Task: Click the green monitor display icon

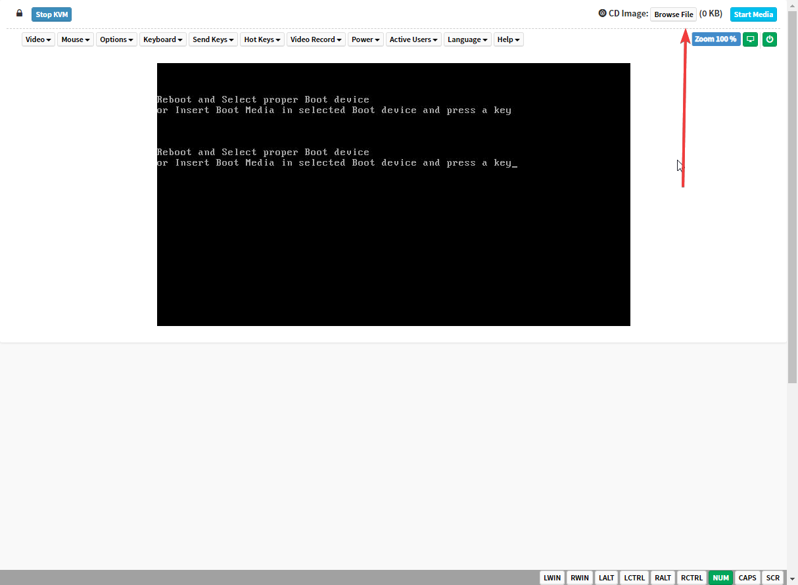Action: (750, 39)
